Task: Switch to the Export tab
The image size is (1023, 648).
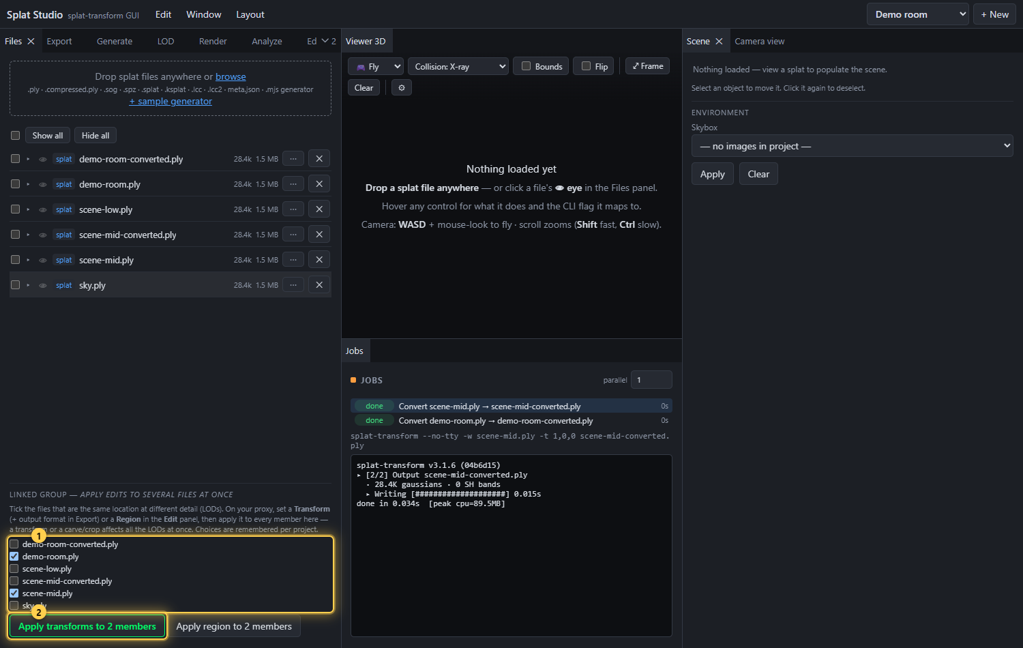Action: [59, 42]
